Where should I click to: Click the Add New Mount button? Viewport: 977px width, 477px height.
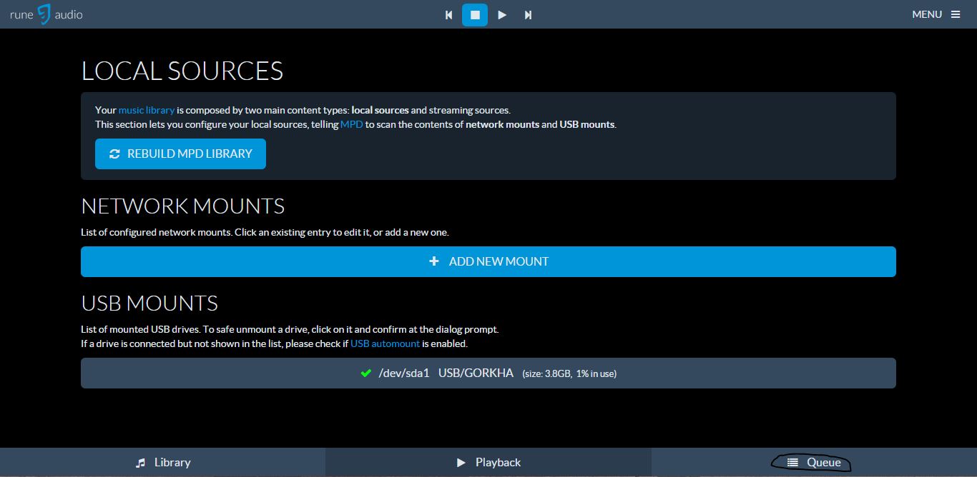(488, 261)
